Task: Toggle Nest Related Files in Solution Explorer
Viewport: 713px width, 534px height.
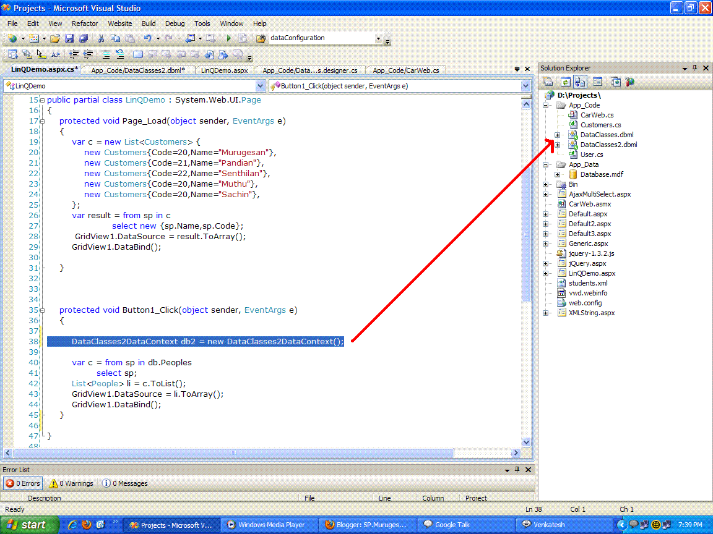Action: (580, 82)
